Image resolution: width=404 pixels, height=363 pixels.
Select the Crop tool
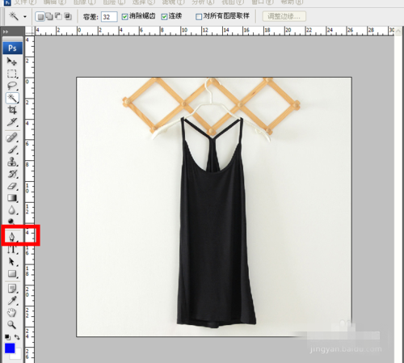point(12,110)
